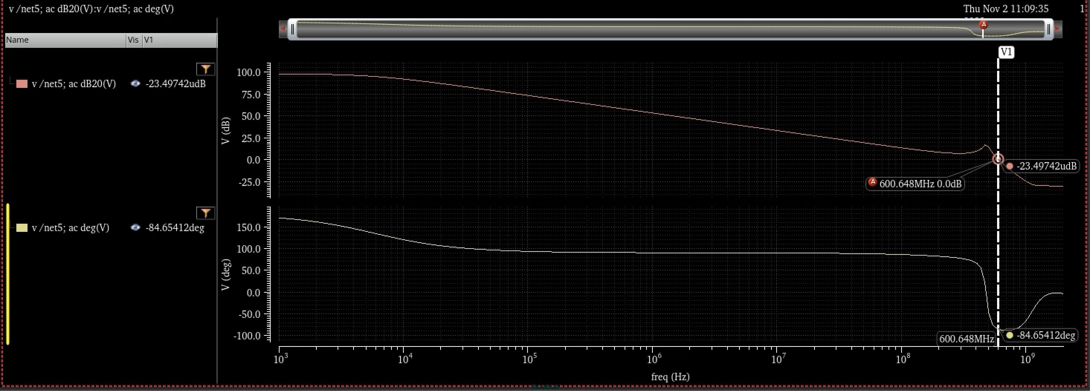This screenshot has height=391, width=1090.
Task: Grab the left handle of the zoom range slider
Action: (292, 29)
